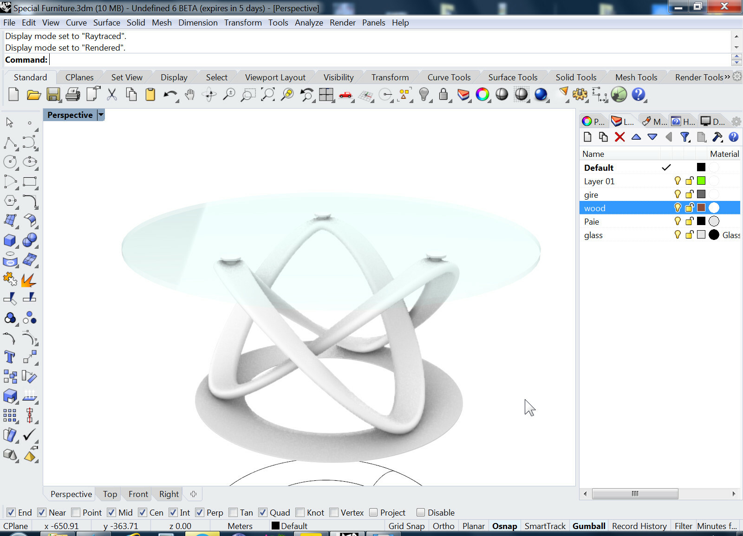Click the Zoom Extents icon

(268, 95)
